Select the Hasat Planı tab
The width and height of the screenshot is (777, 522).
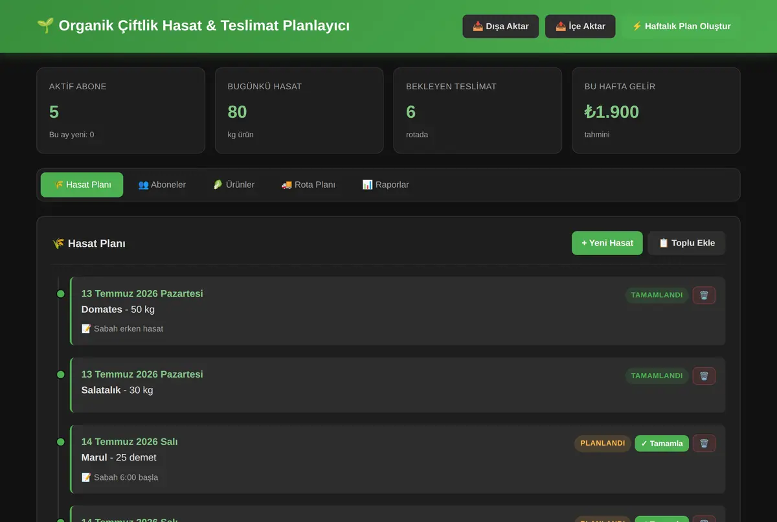click(x=82, y=185)
